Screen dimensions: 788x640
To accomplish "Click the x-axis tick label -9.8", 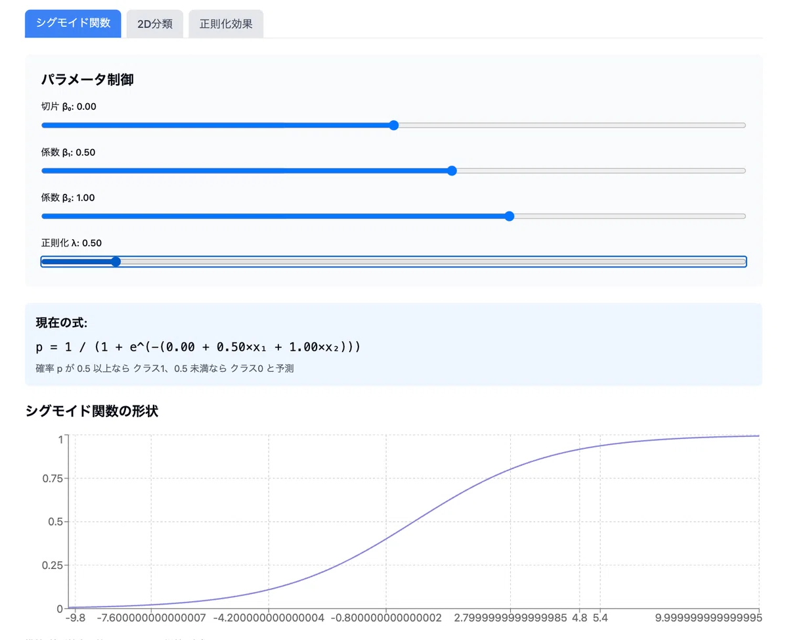I will coord(76,618).
